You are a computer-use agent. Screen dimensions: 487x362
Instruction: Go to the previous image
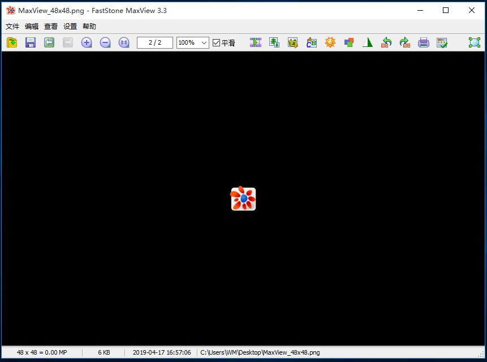tap(49, 42)
